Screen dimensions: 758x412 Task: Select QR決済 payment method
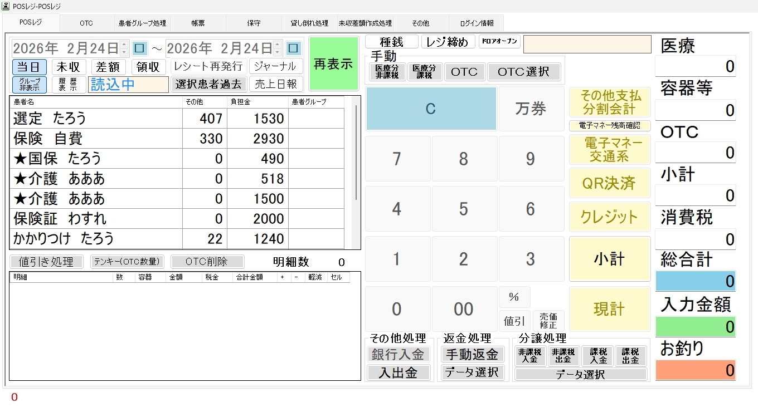coord(609,183)
